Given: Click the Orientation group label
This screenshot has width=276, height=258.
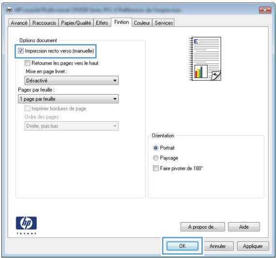Looking at the screenshot, I should [163, 136].
